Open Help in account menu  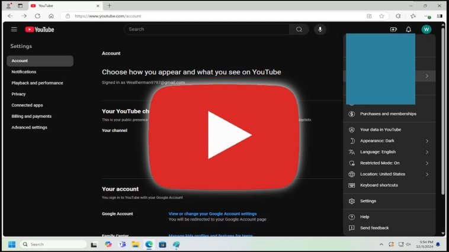[389, 217]
